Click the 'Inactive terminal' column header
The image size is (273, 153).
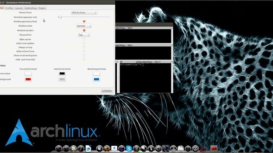62,69
